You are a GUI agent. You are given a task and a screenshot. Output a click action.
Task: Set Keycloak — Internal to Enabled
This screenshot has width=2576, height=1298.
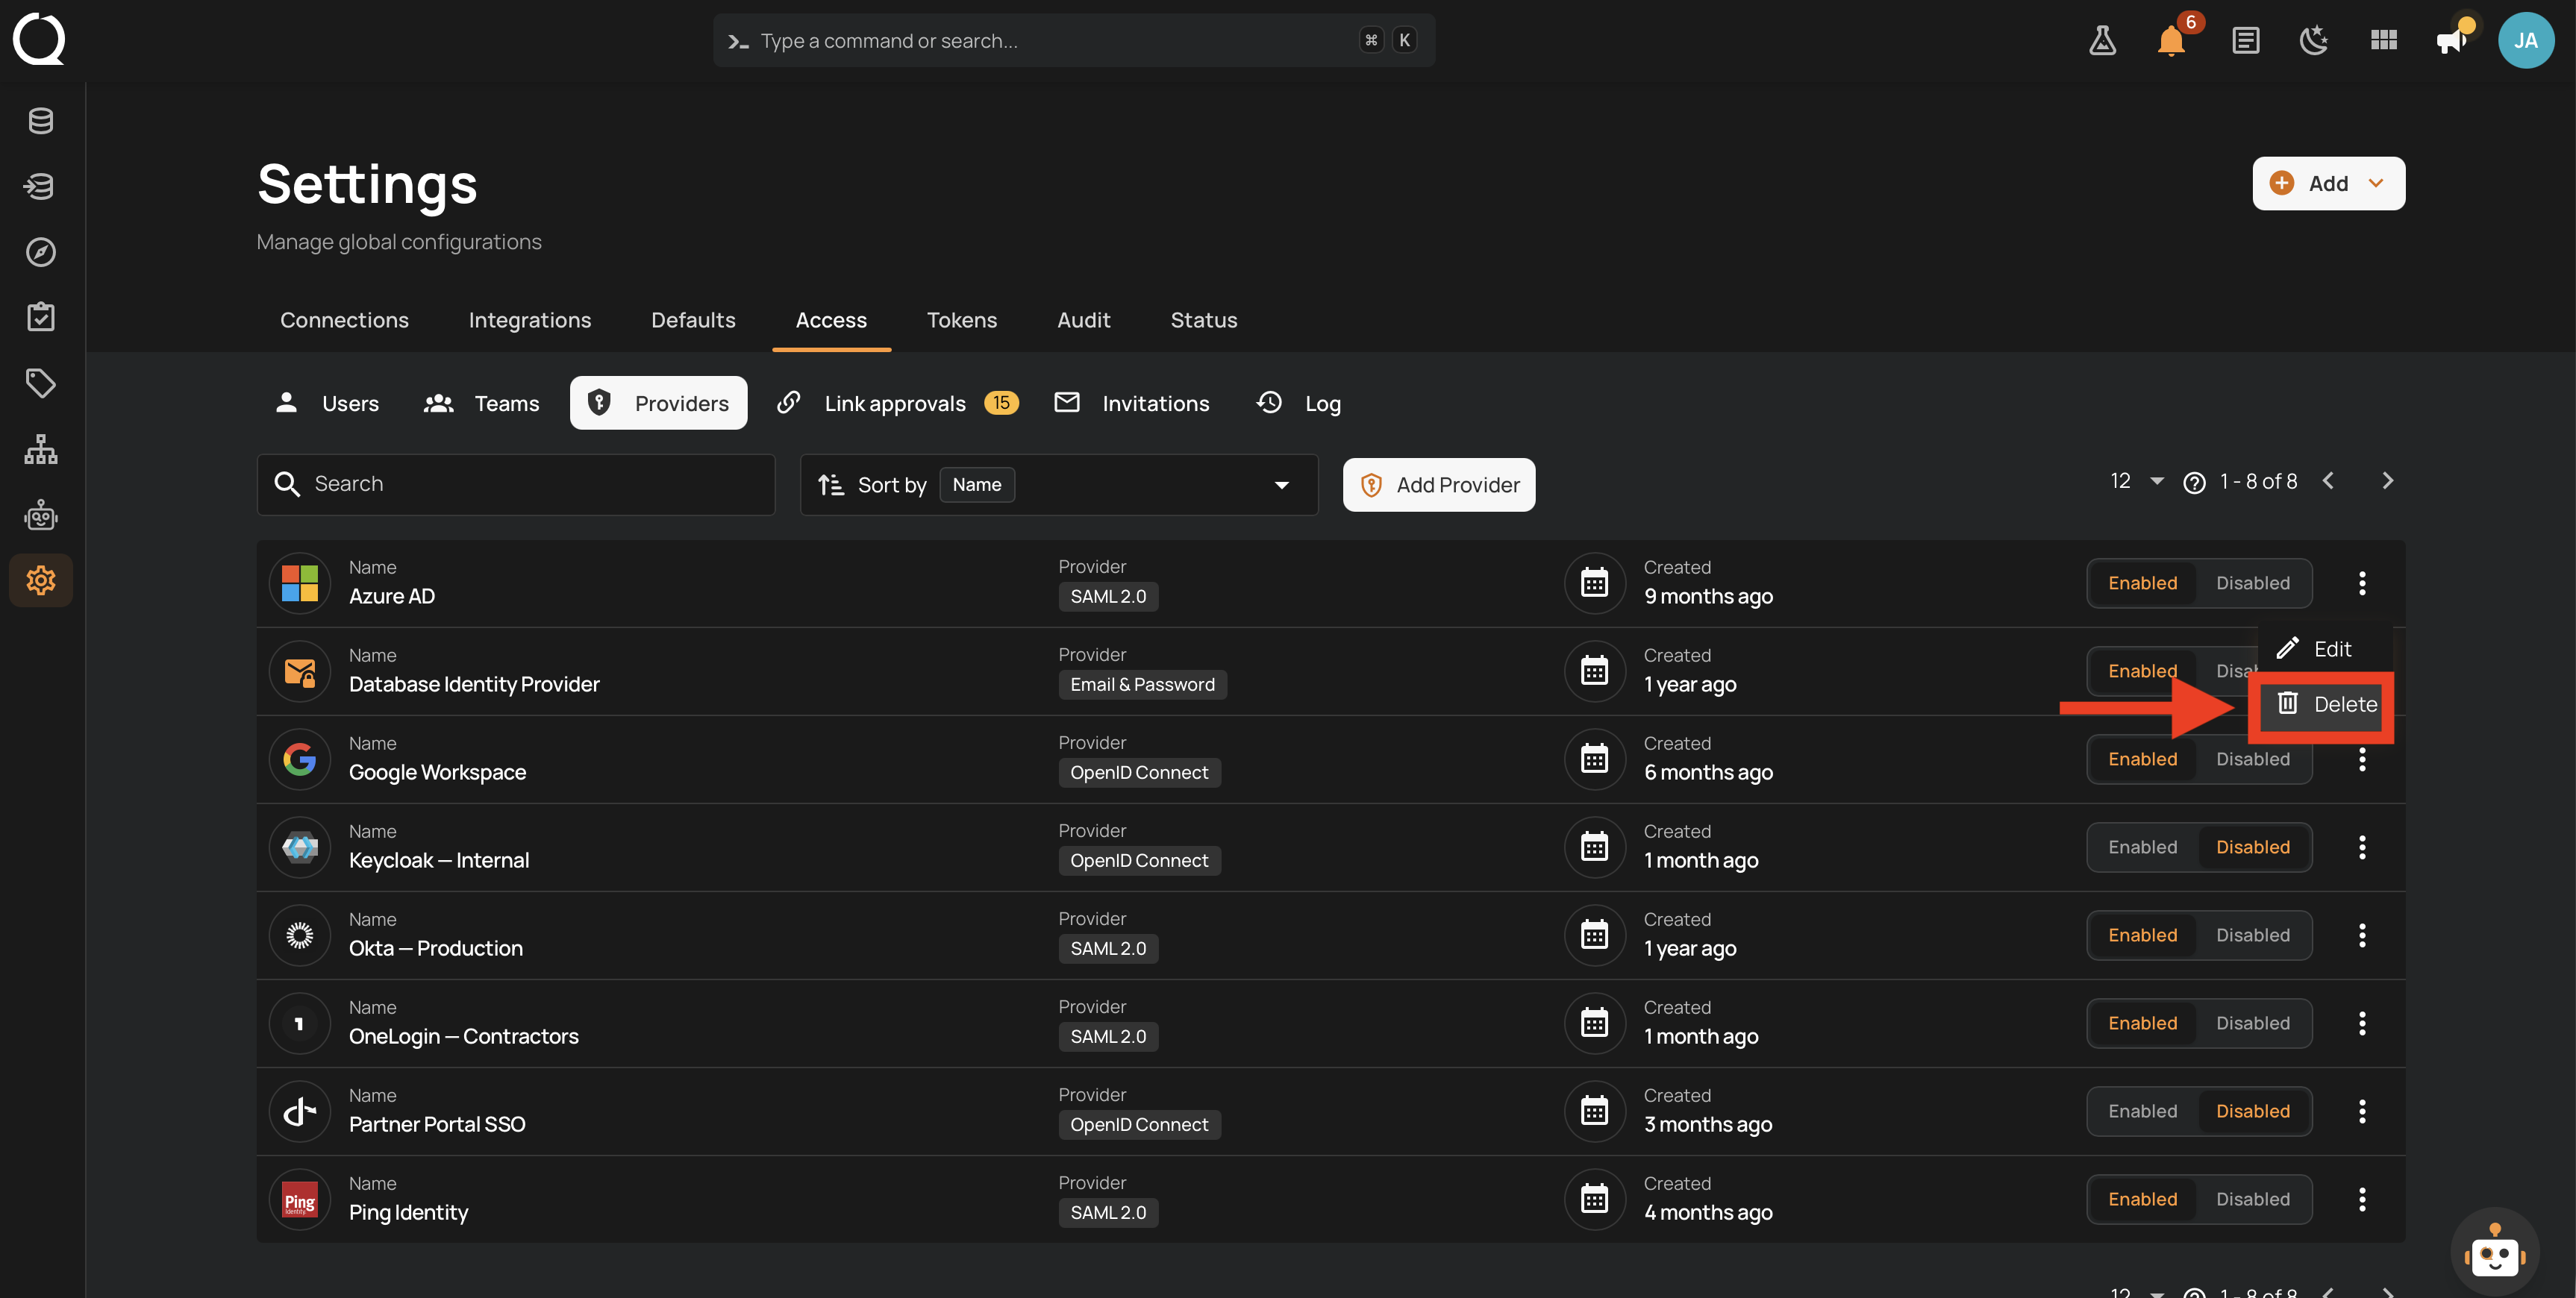(2142, 847)
